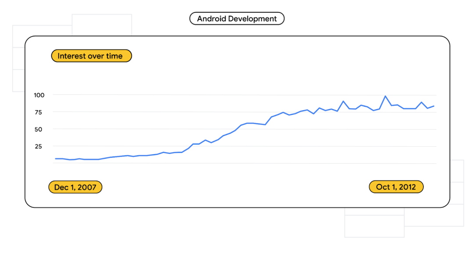Click the 75 y-axis label
This screenshot has width=474, height=256.
(38, 112)
